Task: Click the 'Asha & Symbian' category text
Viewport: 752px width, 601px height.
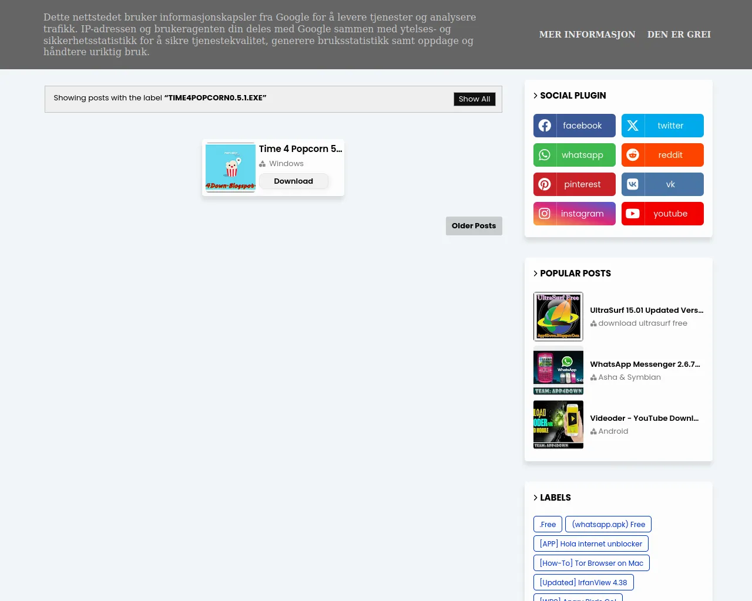Action: pyautogui.click(x=630, y=377)
